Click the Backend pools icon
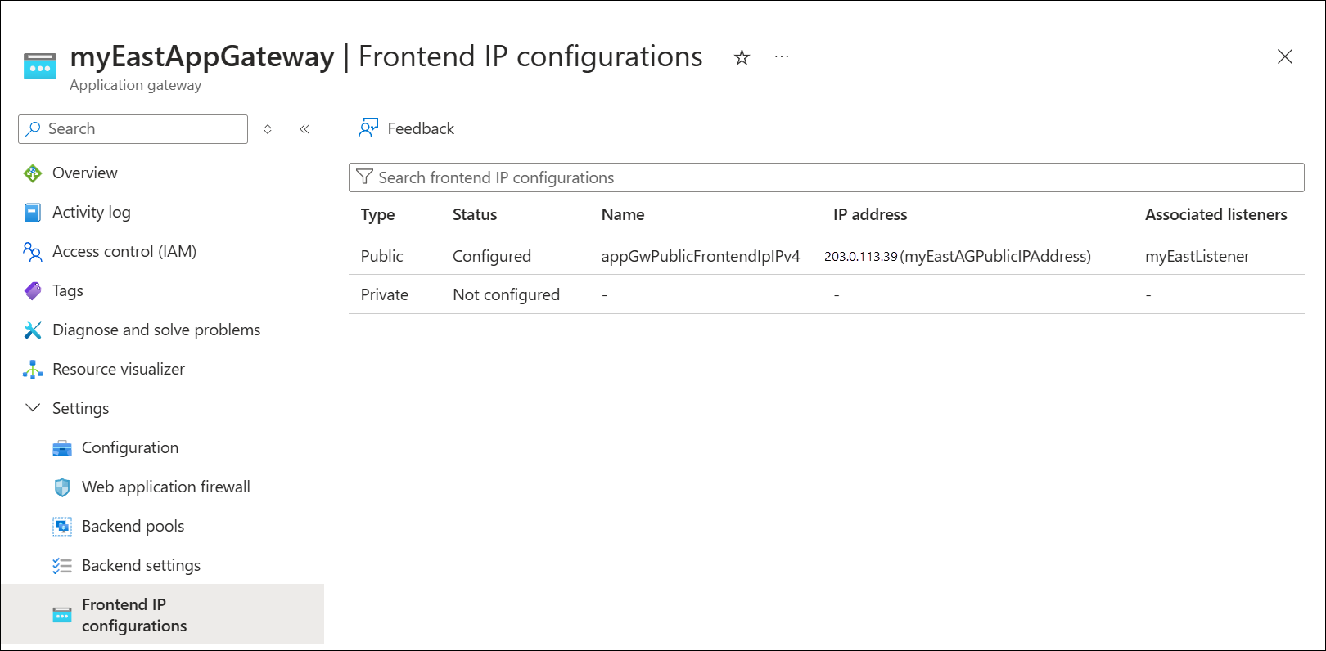The height and width of the screenshot is (651, 1326). (x=62, y=526)
